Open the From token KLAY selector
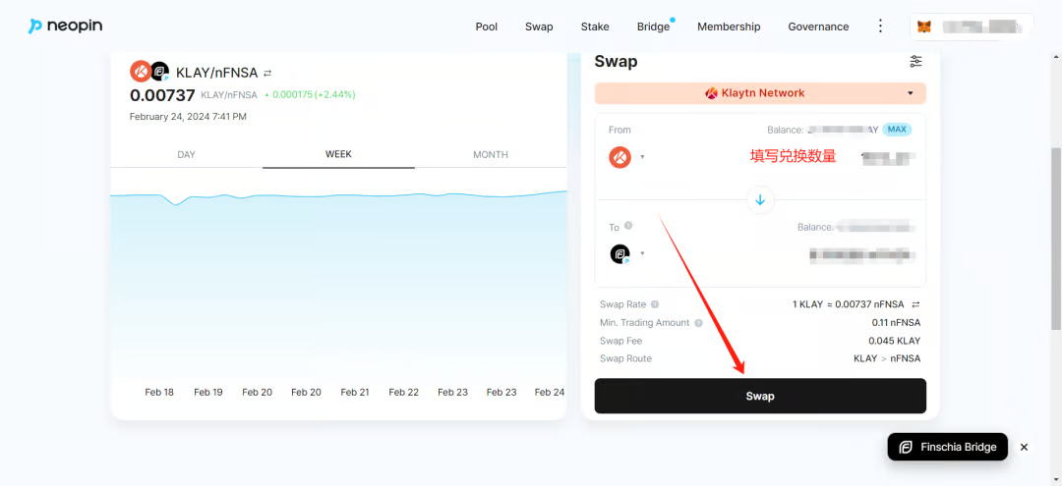The width and height of the screenshot is (1062, 486). (x=626, y=156)
